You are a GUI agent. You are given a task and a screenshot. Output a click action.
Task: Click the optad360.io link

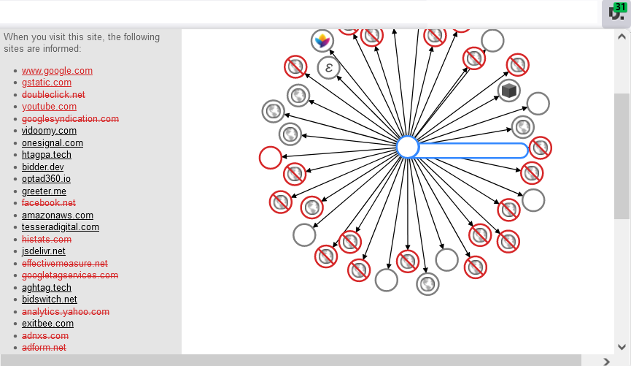tap(46, 178)
